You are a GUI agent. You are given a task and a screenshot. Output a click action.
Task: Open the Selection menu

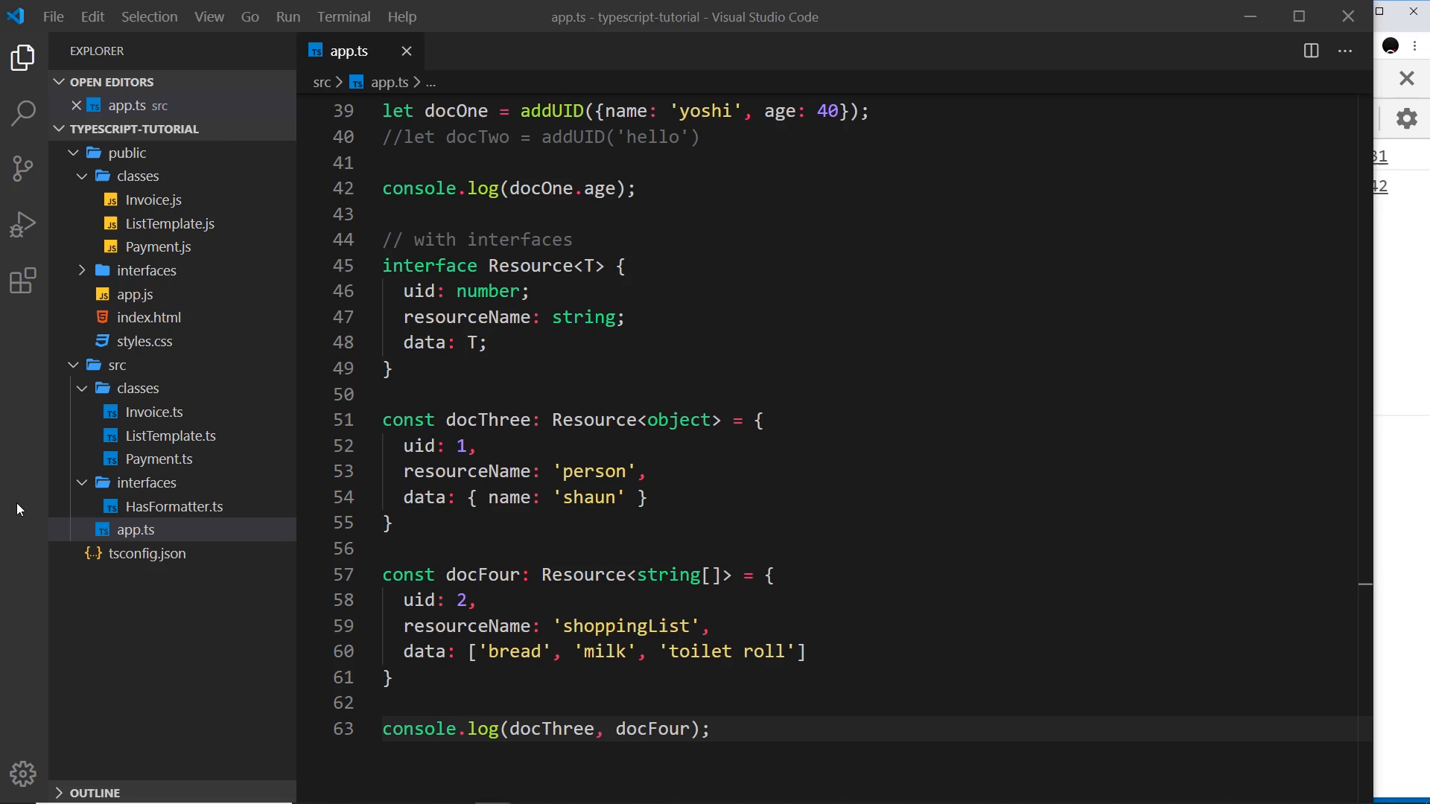click(x=149, y=16)
